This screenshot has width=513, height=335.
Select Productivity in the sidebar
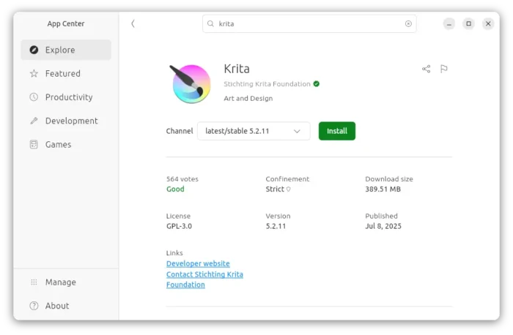[x=68, y=97]
